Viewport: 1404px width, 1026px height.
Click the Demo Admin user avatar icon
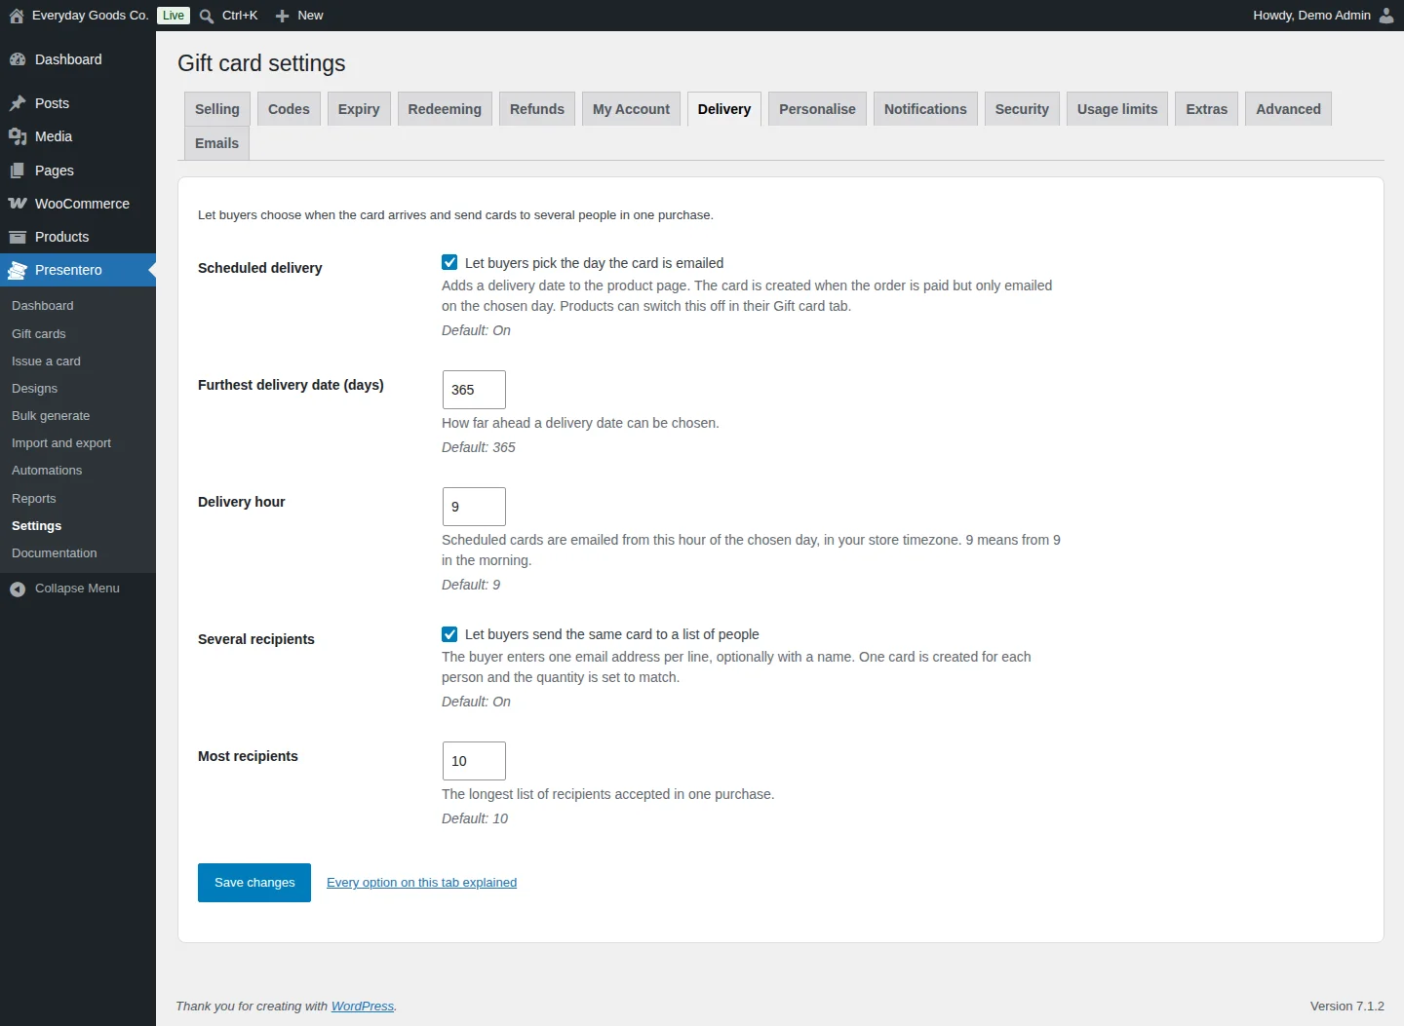tap(1386, 16)
